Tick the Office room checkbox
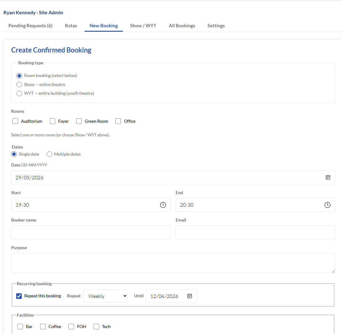Viewport: 342px width, 334px height. [118, 121]
